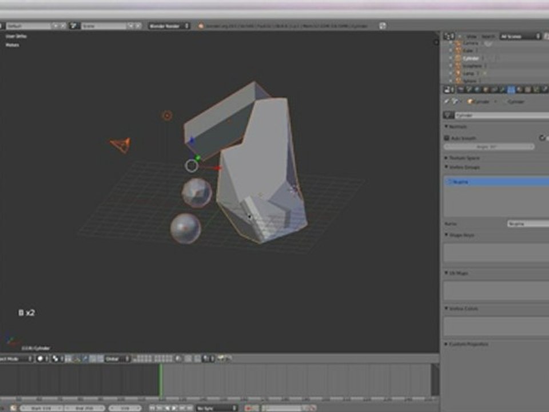Open the Blender Render engine dropdown
Screen dimensions: 549x412
[169, 26]
